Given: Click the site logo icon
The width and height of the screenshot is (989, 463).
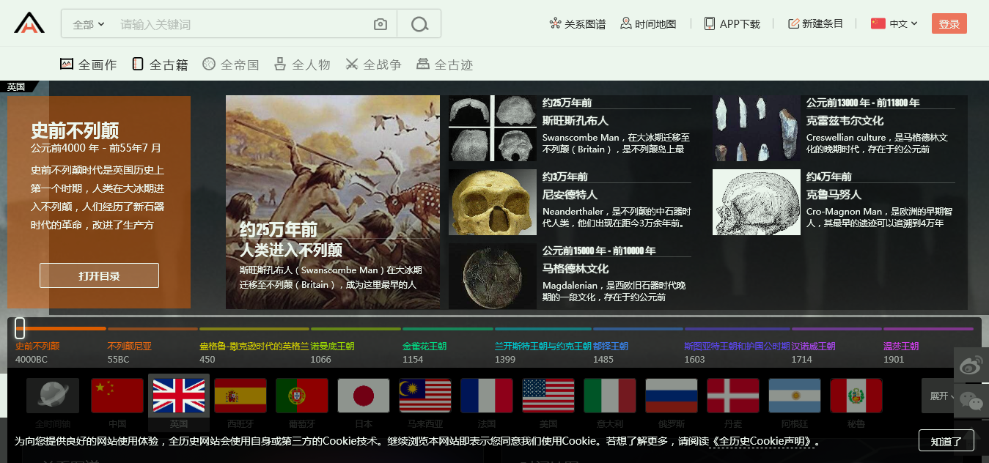Looking at the screenshot, I should (x=29, y=23).
